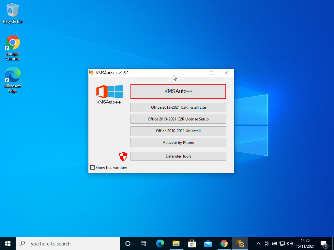Open Microsoft Store from the taskbar
Screen dimensions: 334x250
(192, 243)
